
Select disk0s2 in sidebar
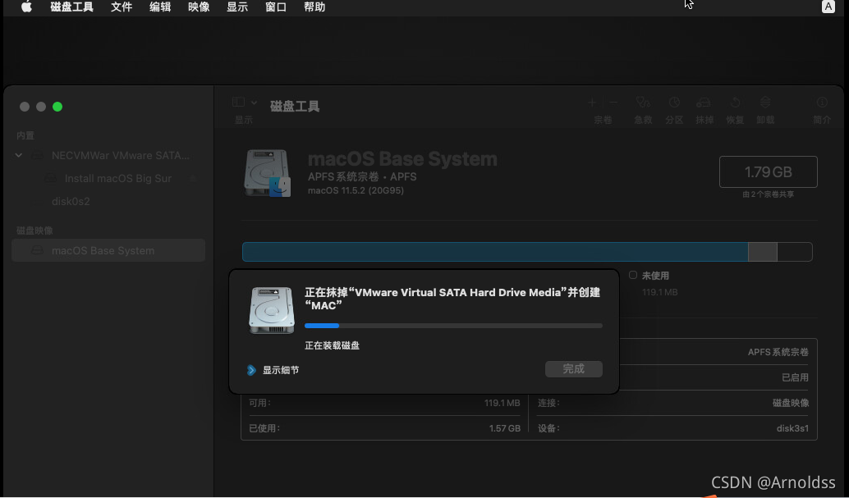point(71,201)
